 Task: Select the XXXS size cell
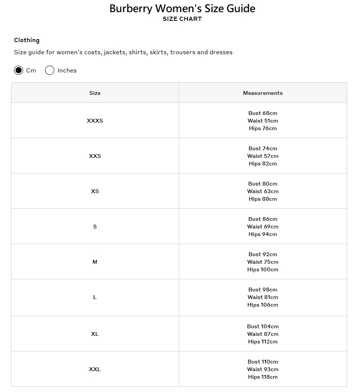tap(95, 121)
